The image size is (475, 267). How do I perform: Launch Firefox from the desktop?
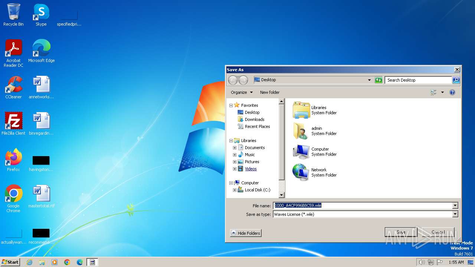(x=13, y=160)
